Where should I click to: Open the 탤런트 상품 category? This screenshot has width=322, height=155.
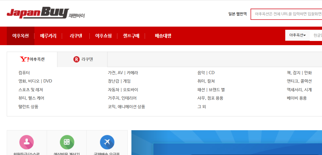(x=28, y=107)
